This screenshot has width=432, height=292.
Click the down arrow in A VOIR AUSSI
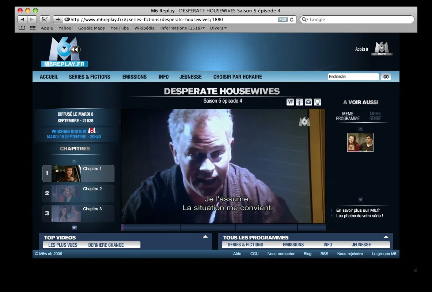tap(360, 200)
